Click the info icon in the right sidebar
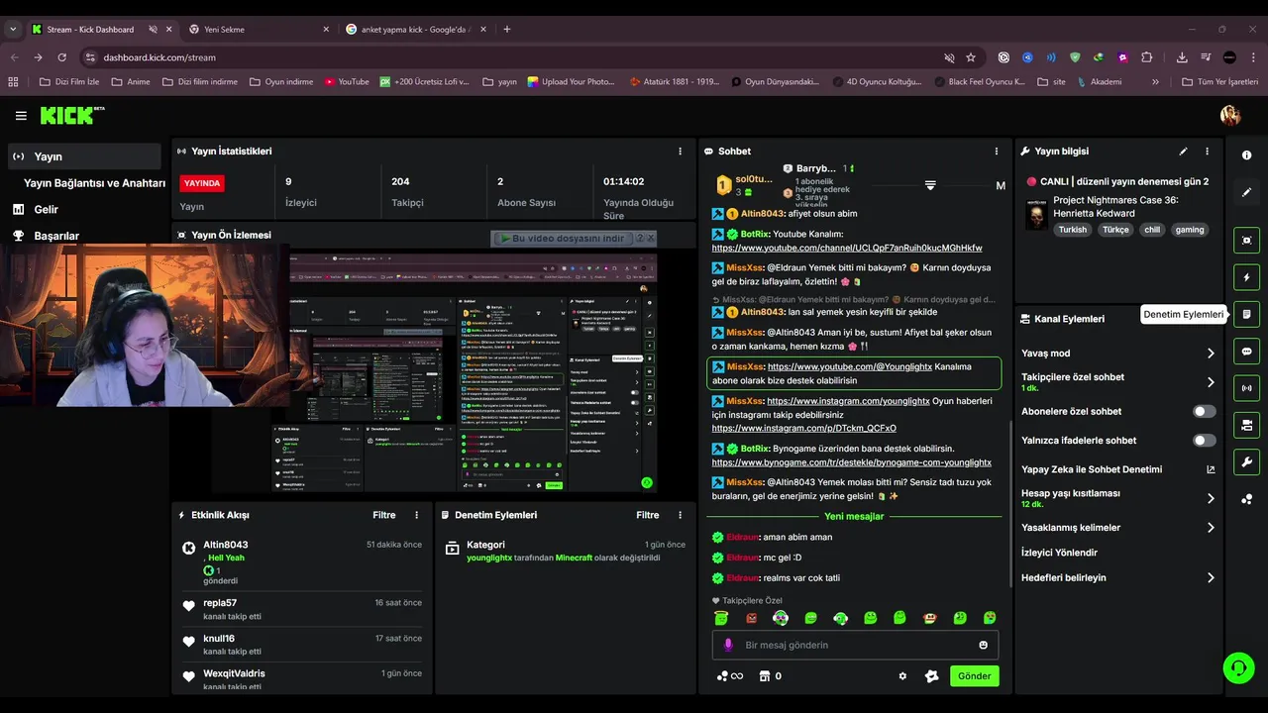This screenshot has height=713, width=1268. pos(1246,155)
